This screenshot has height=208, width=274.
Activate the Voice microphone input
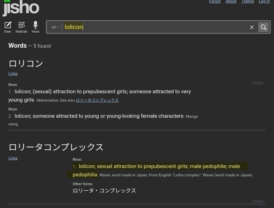36,27
